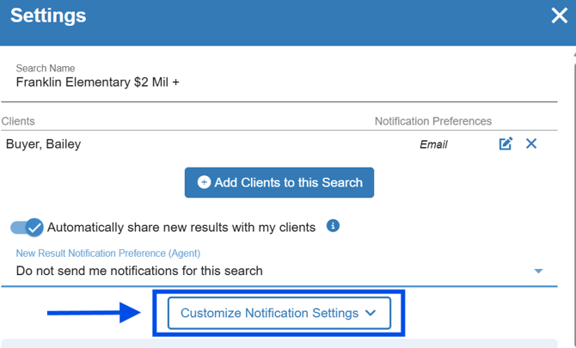
Task: Select the 'Do not send me notifications' text
Action: [x=139, y=271]
